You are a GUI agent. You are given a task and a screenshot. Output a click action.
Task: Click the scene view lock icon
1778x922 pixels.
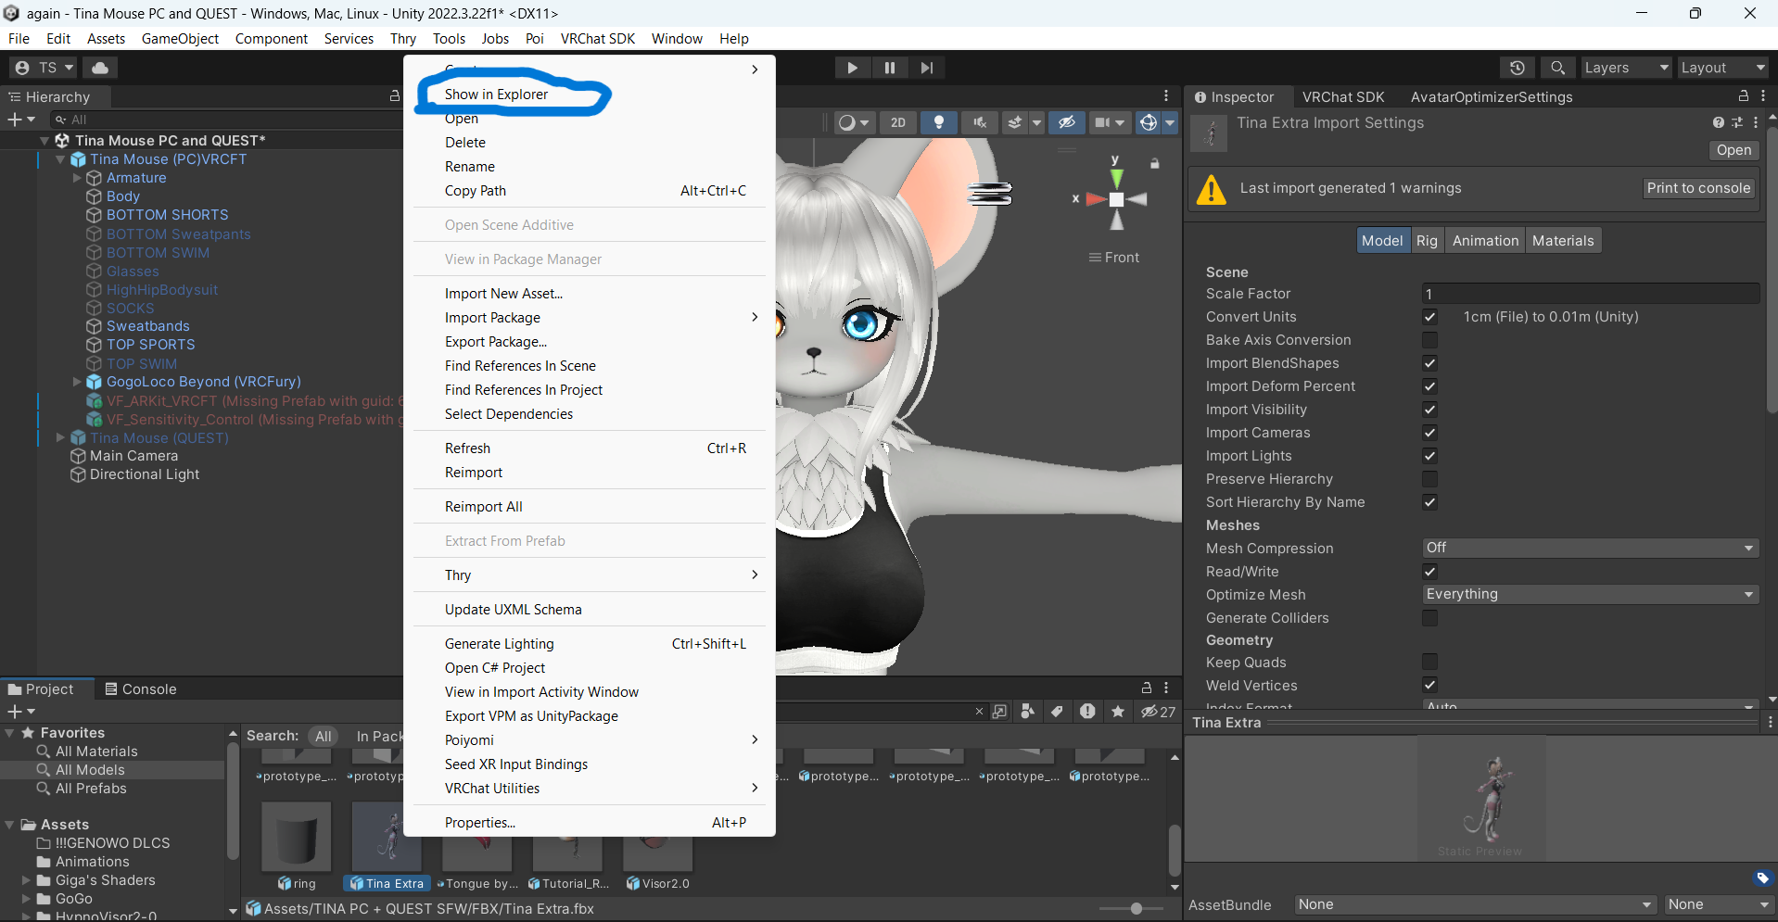coord(1155,164)
